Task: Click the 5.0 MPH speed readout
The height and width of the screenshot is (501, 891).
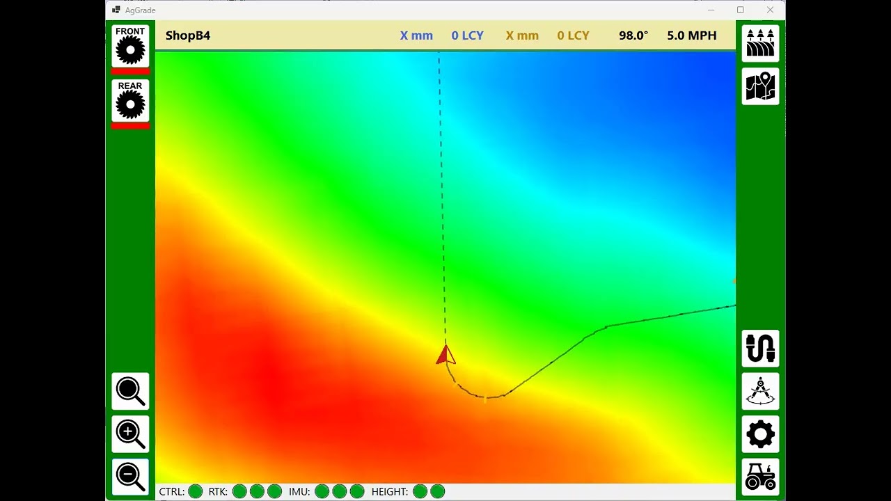Action: point(691,35)
